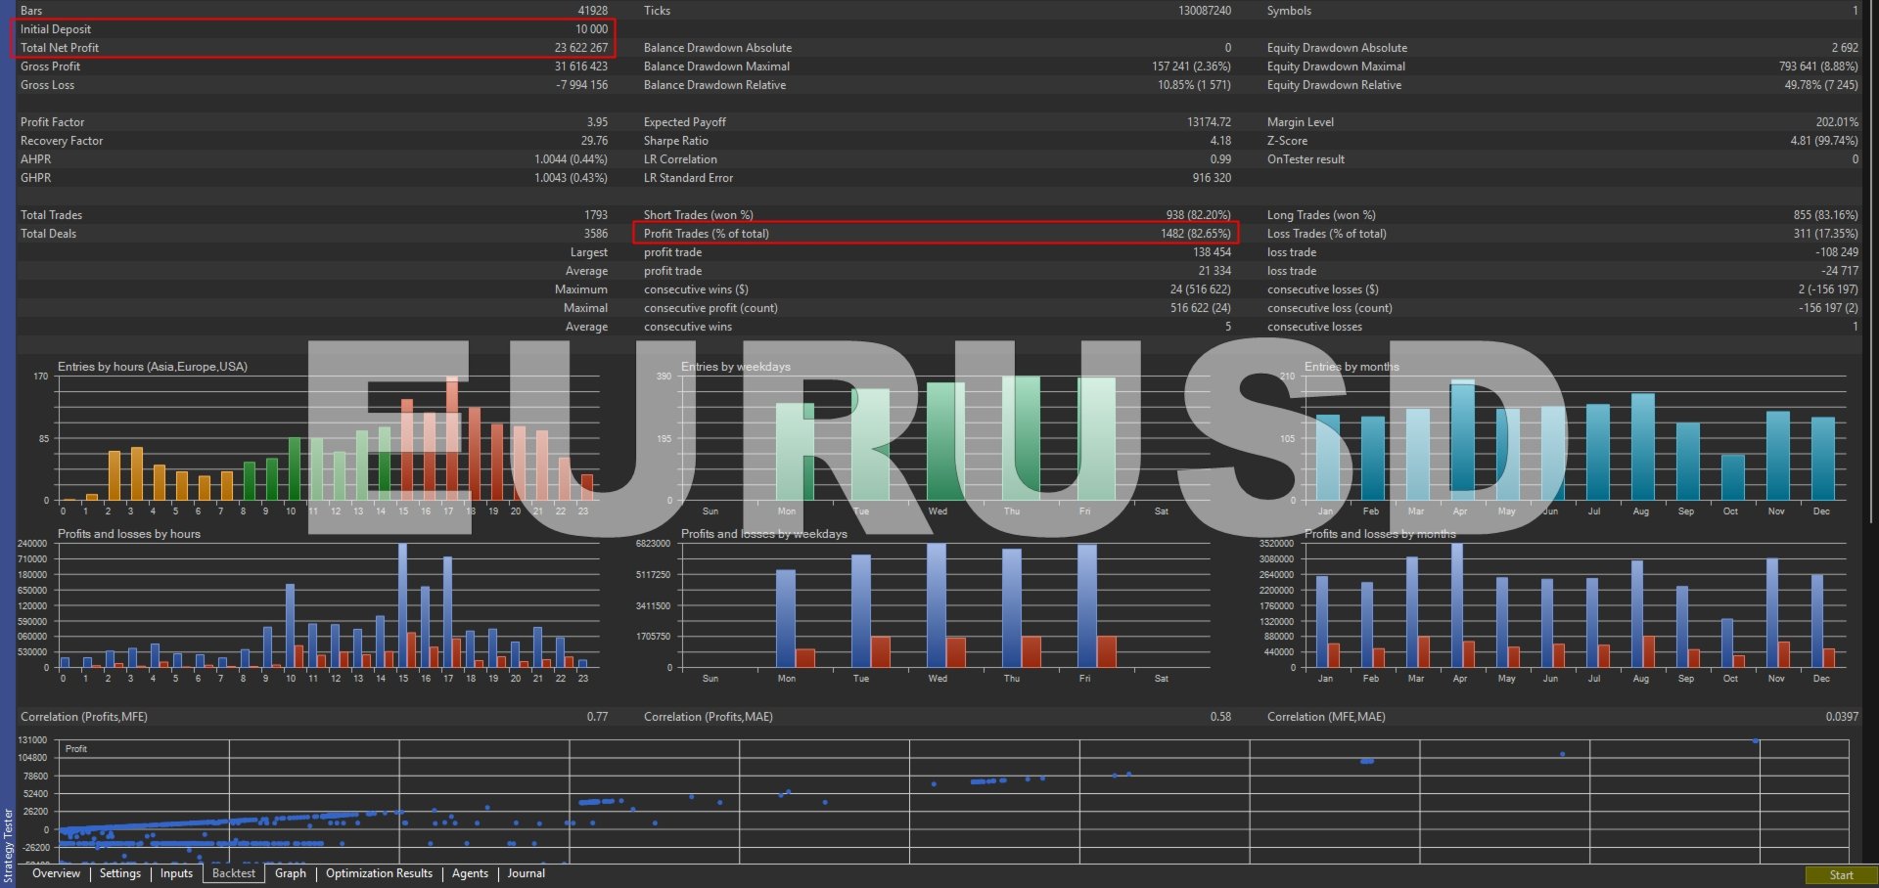The height and width of the screenshot is (888, 1879).
Task: Click the OnTester result label
Action: (x=1306, y=159)
